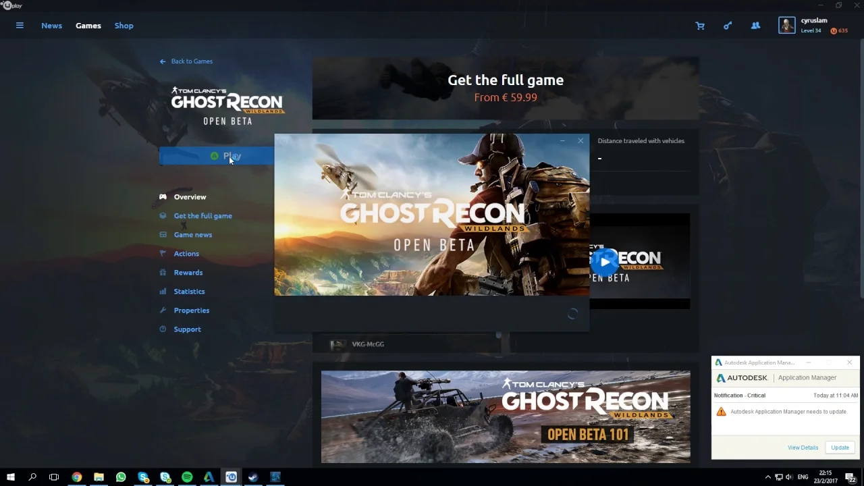This screenshot has width=864, height=486.
Task: Open the Rewards section
Action: coord(188,273)
